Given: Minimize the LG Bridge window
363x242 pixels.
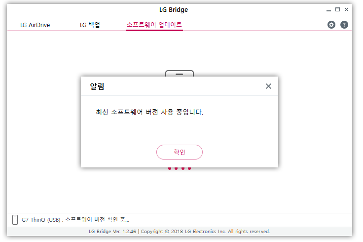Looking at the screenshot, I should click(x=329, y=10).
